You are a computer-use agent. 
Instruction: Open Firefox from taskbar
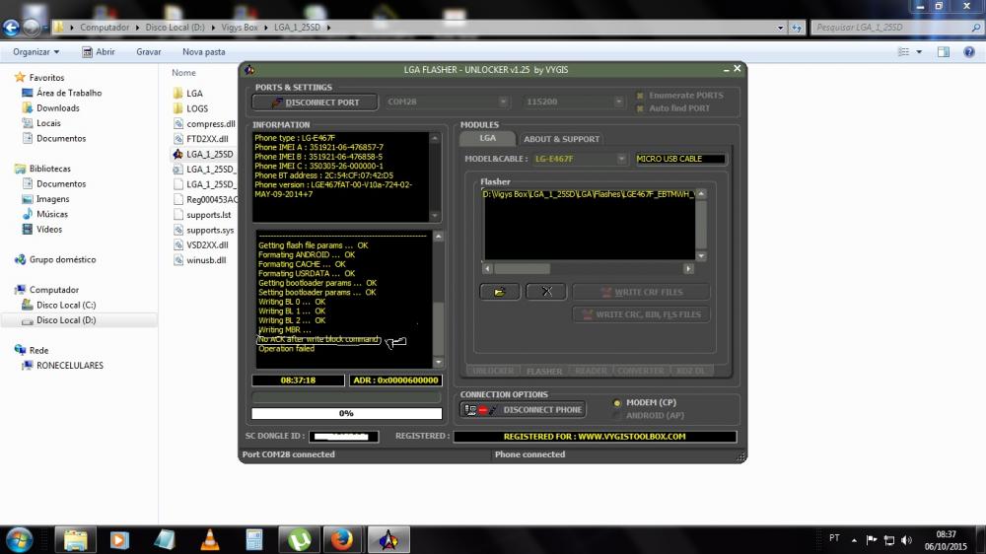342,539
